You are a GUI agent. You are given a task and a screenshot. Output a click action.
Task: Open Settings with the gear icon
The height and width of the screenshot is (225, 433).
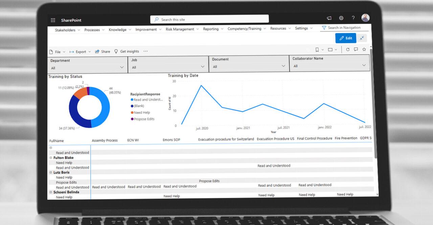click(341, 18)
